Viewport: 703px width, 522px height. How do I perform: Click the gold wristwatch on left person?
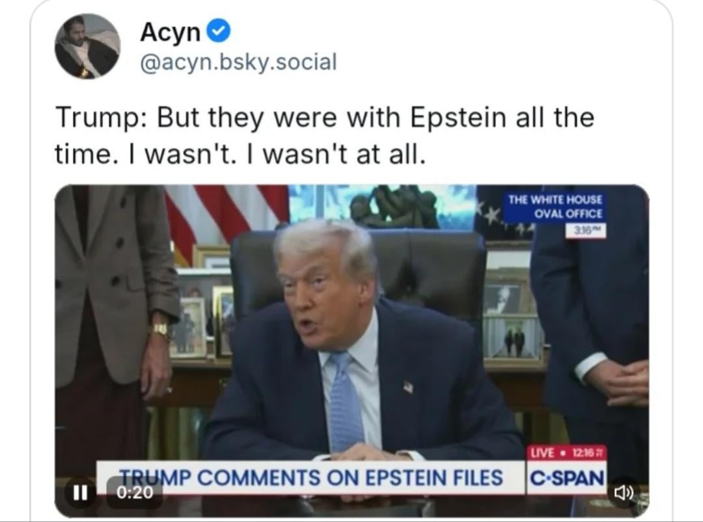160,329
